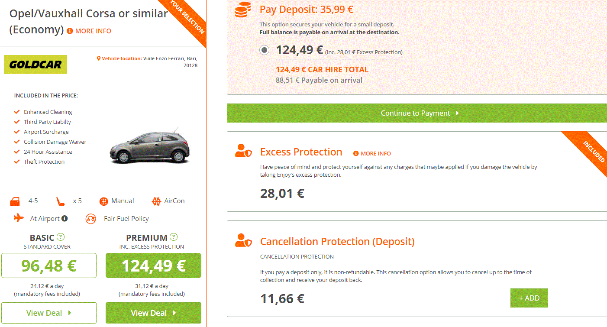Select the 96,48 € basic price box
This screenshot has width=607, height=327.
(49, 265)
